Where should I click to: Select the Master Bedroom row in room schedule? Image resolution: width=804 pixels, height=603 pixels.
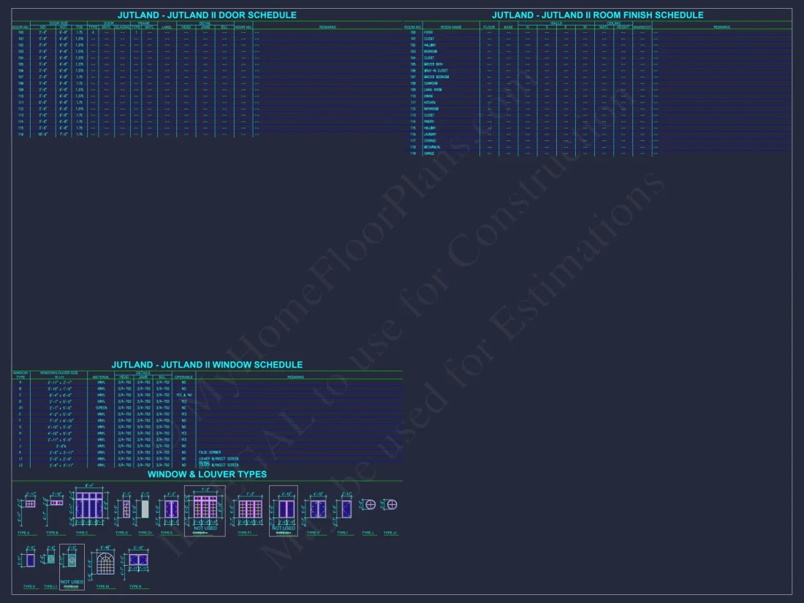pyautogui.click(x=436, y=77)
